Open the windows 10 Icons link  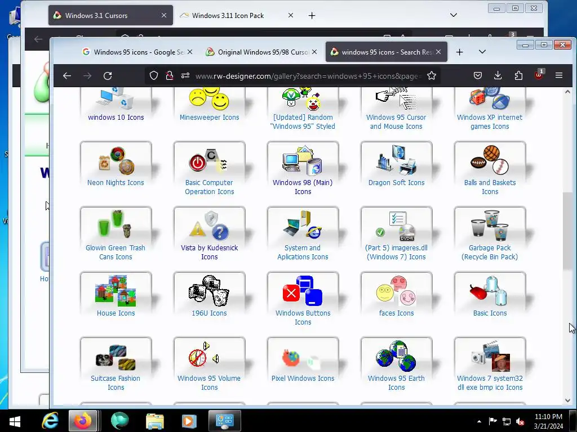(116, 117)
